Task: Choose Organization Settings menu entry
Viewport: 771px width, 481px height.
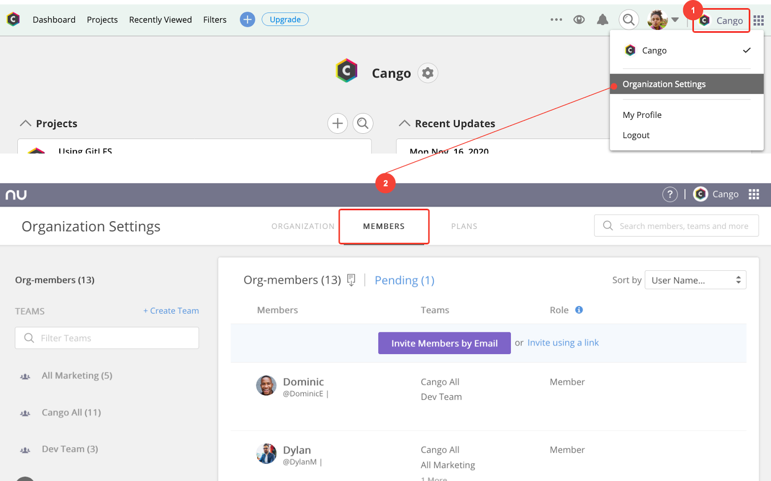Action: click(687, 84)
